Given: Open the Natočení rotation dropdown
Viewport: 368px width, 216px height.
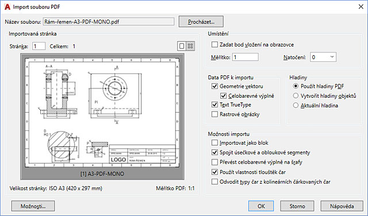Looking at the screenshot, I should 323,57.
